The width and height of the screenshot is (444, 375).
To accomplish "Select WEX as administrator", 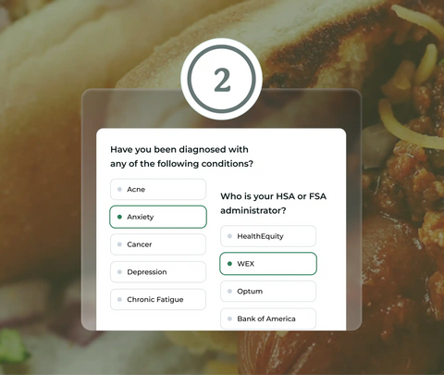I will coord(268,264).
